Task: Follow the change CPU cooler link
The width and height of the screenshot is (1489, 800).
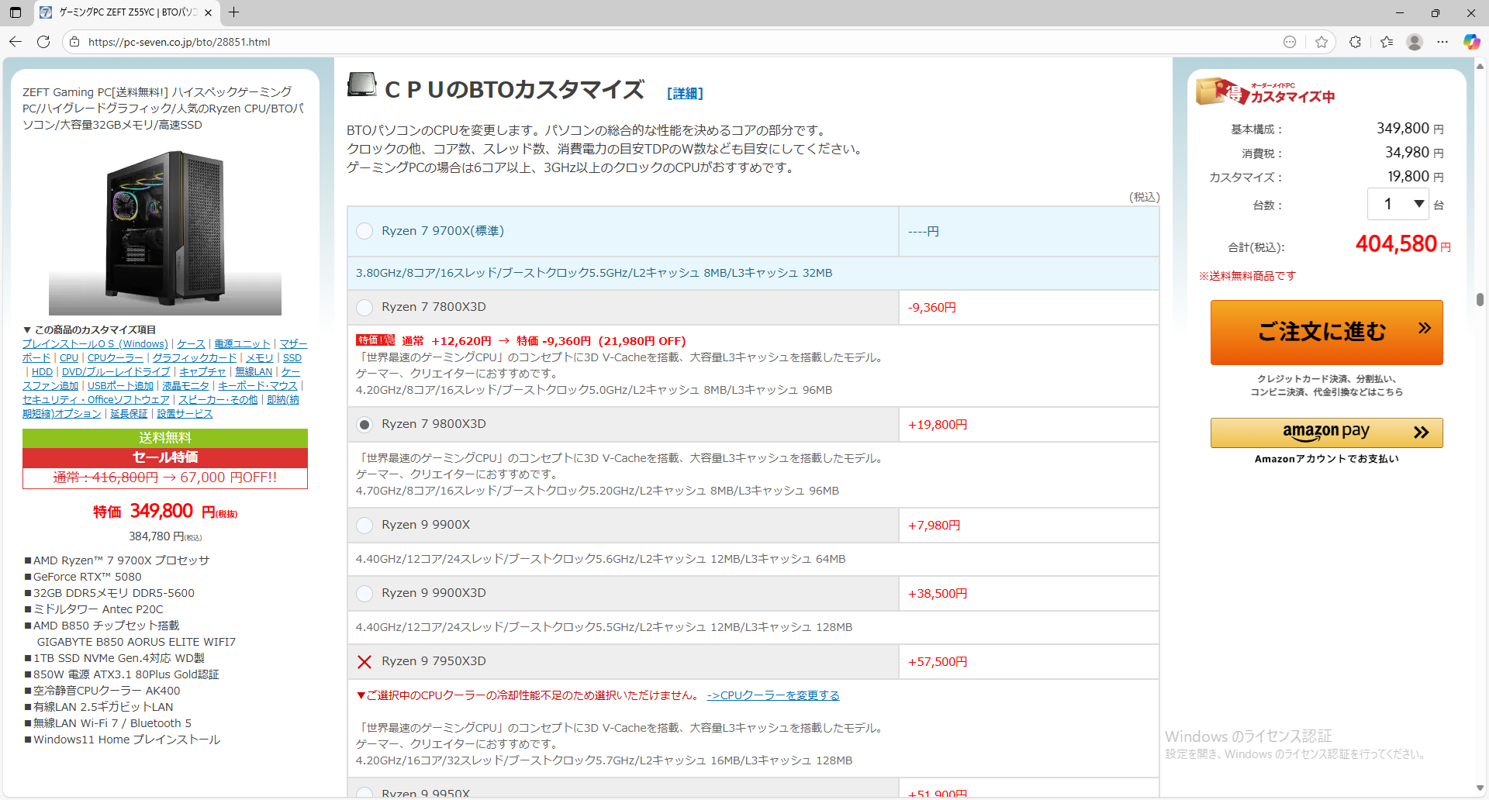Action: (773, 695)
